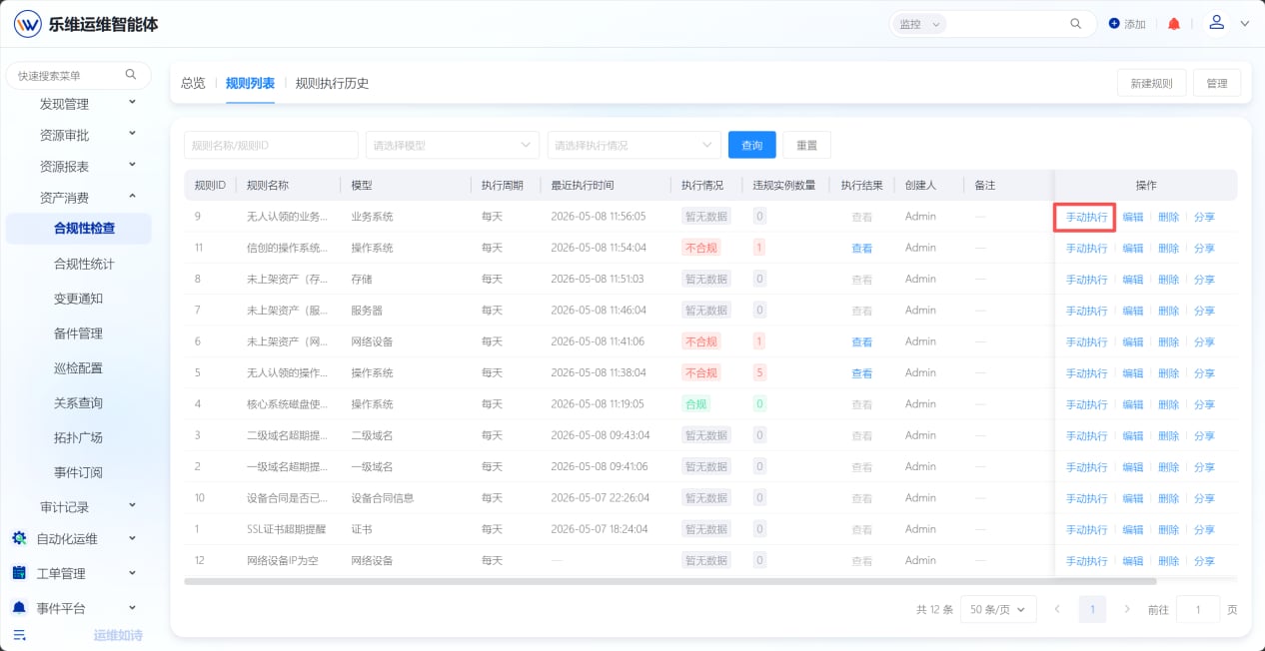Viewport: 1265px width, 651px height.
Task: Click 编辑 for 网络设备IP为空 rule
Action: click(1133, 560)
